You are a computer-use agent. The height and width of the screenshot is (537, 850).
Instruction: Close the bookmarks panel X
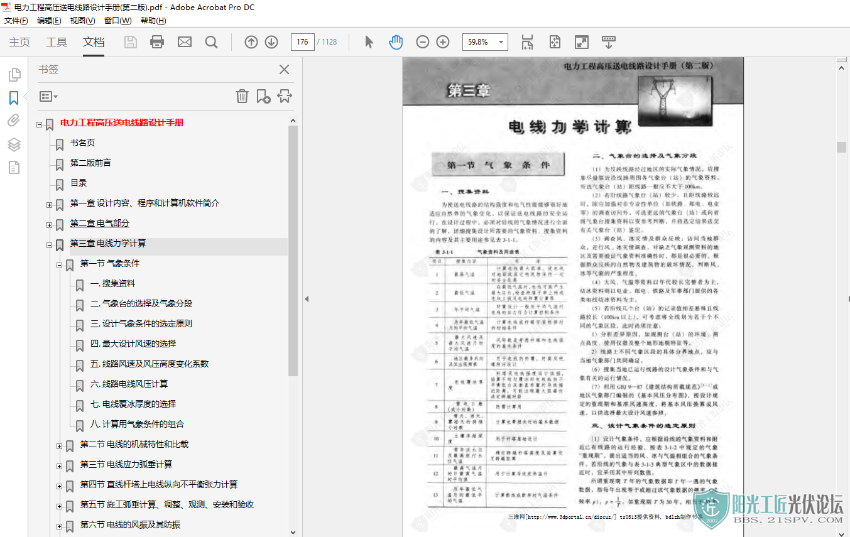(x=284, y=70)
